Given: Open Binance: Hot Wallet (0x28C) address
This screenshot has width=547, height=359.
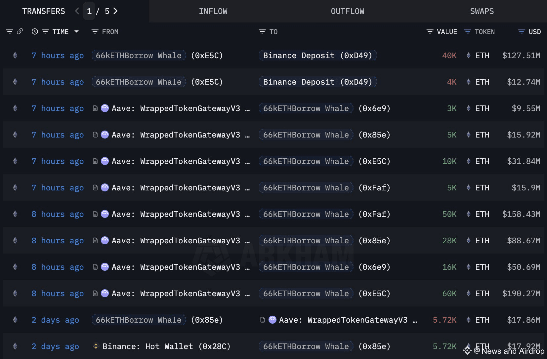Looking at the screenshot, I should tap(166, 346).
